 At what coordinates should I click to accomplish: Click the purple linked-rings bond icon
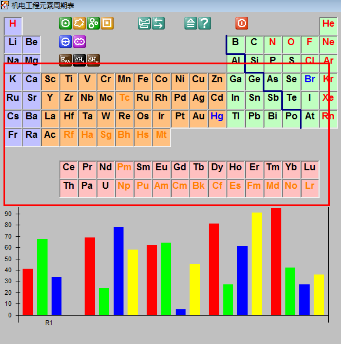click(x=79, y=42)
